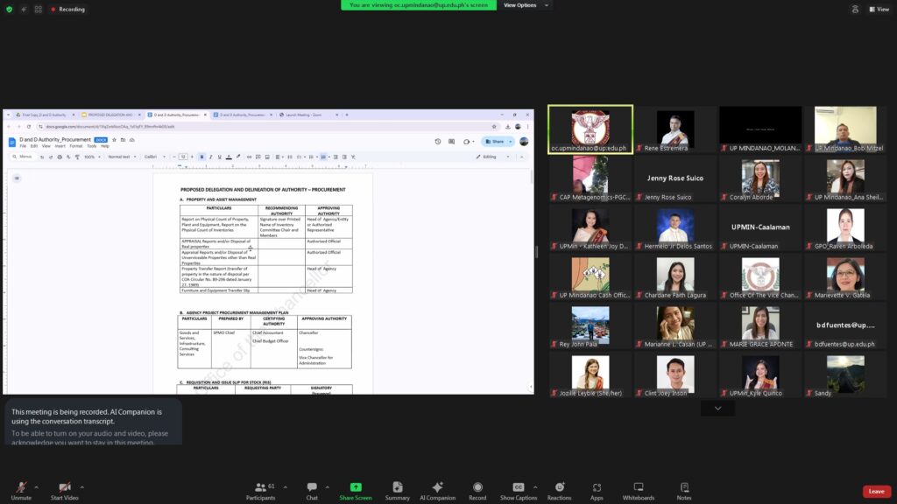The width and height of the screenshot is (897, 504).
Task: Insert a link from Docs toolbar
Action: click(250, 157)
